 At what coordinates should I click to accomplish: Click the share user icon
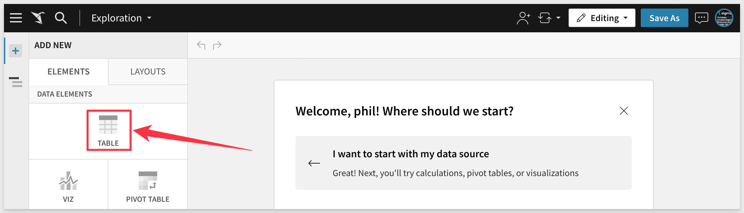click(523, 18)
